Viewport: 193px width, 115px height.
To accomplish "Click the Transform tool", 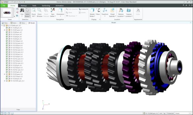I will point(105,13).
